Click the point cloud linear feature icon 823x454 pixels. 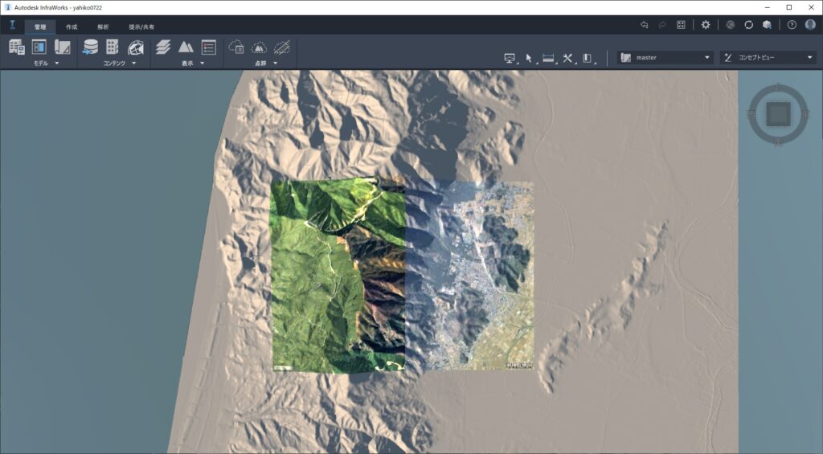pos(282,47)
